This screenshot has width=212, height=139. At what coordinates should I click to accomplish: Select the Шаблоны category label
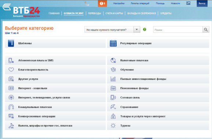25,43
